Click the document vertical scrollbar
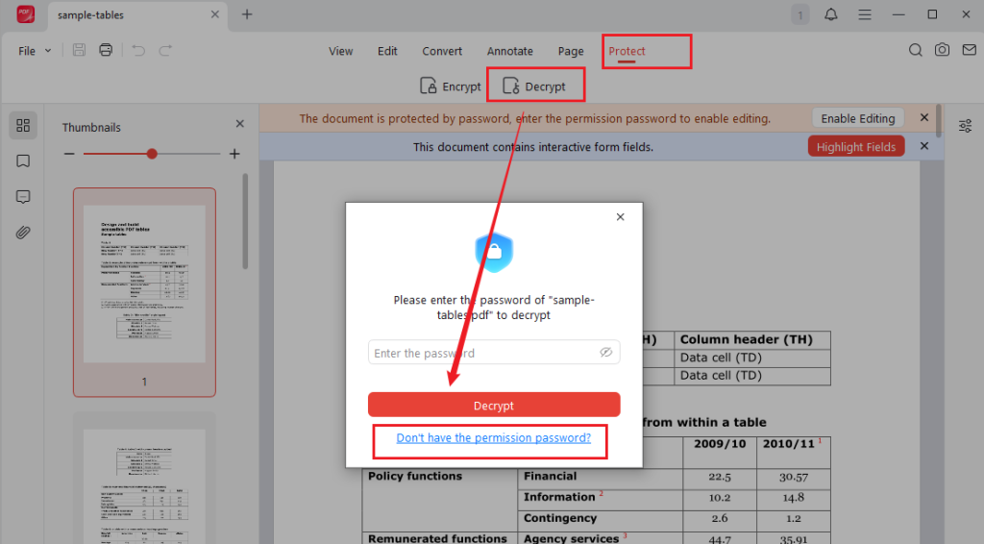984x544 pixels. pyautogui.click(x=938, y=120)
